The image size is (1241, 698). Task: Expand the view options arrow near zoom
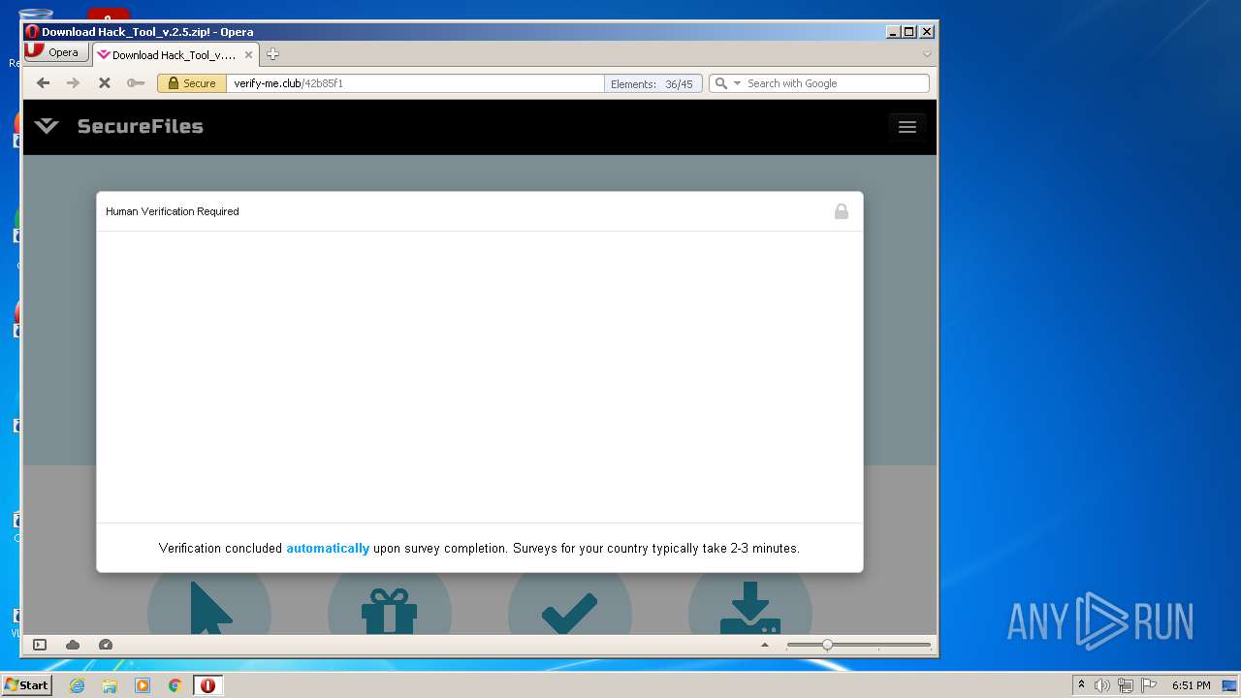765,645
